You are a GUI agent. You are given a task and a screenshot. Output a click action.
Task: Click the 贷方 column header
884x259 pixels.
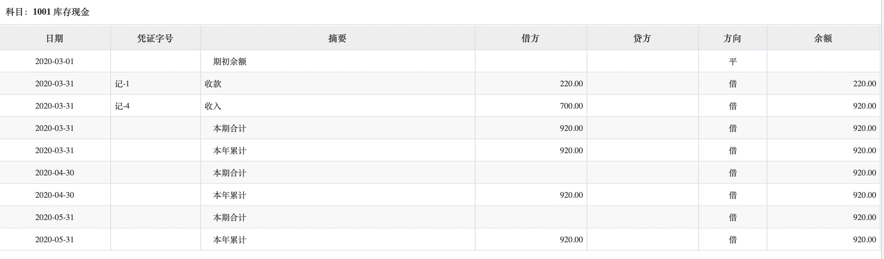click(x=642, y=38)
